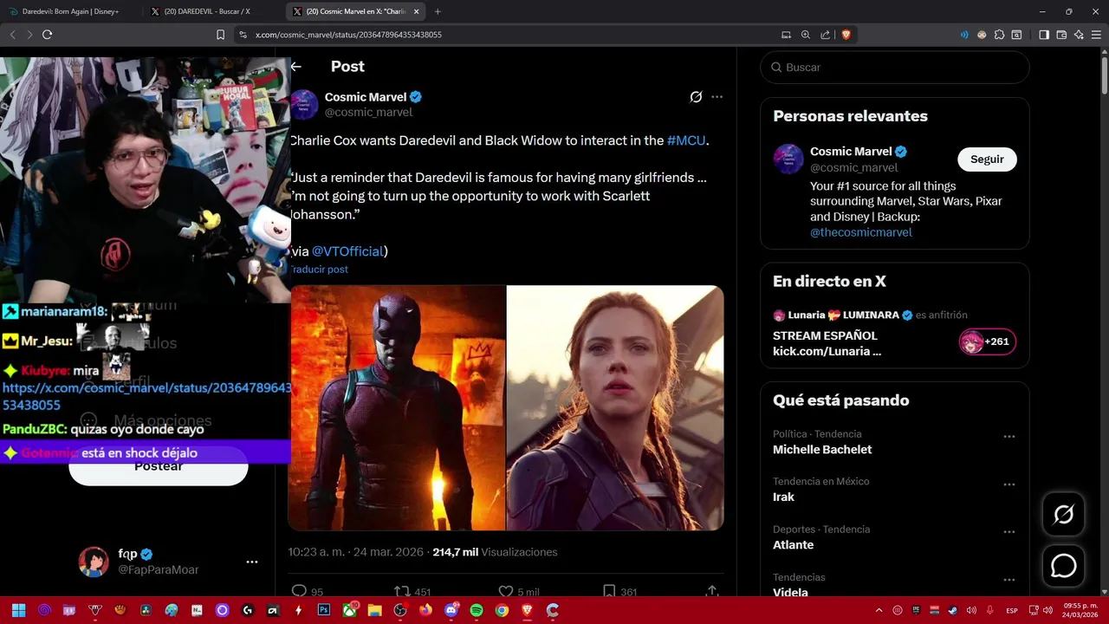The image size is (1109, 624).
Task: Navigate back in the browser
Action: (x=12, y=35)
